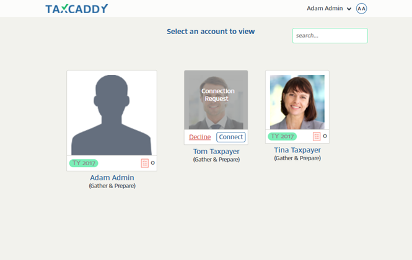This screenshot has height=260, width=412.
Task: Click Tom Taxpayer's Connection Request photo
Action: [x=216, y=100]
